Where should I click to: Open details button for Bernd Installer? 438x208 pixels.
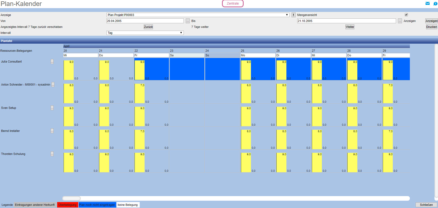[52, 131]
